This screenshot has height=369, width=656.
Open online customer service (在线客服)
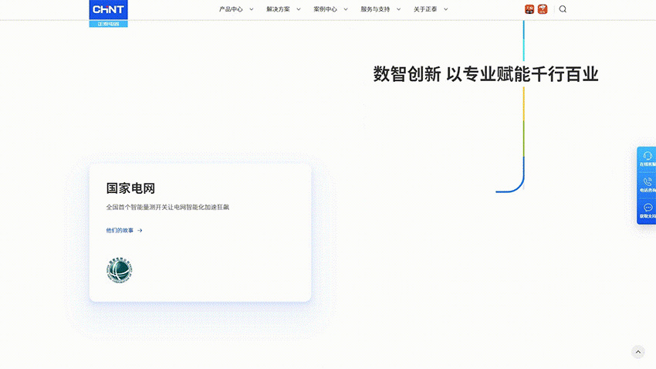[x=648, y=159]
